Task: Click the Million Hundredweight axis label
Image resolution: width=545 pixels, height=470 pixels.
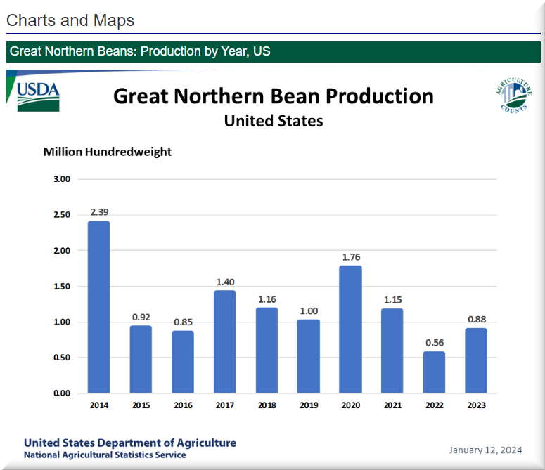Action: (107, 151)
